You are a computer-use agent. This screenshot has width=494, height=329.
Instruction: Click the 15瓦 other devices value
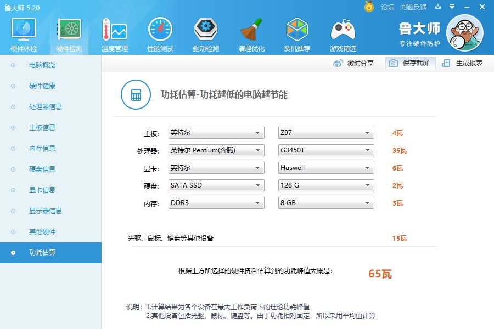pyautogui.click(x=400, y=239)
